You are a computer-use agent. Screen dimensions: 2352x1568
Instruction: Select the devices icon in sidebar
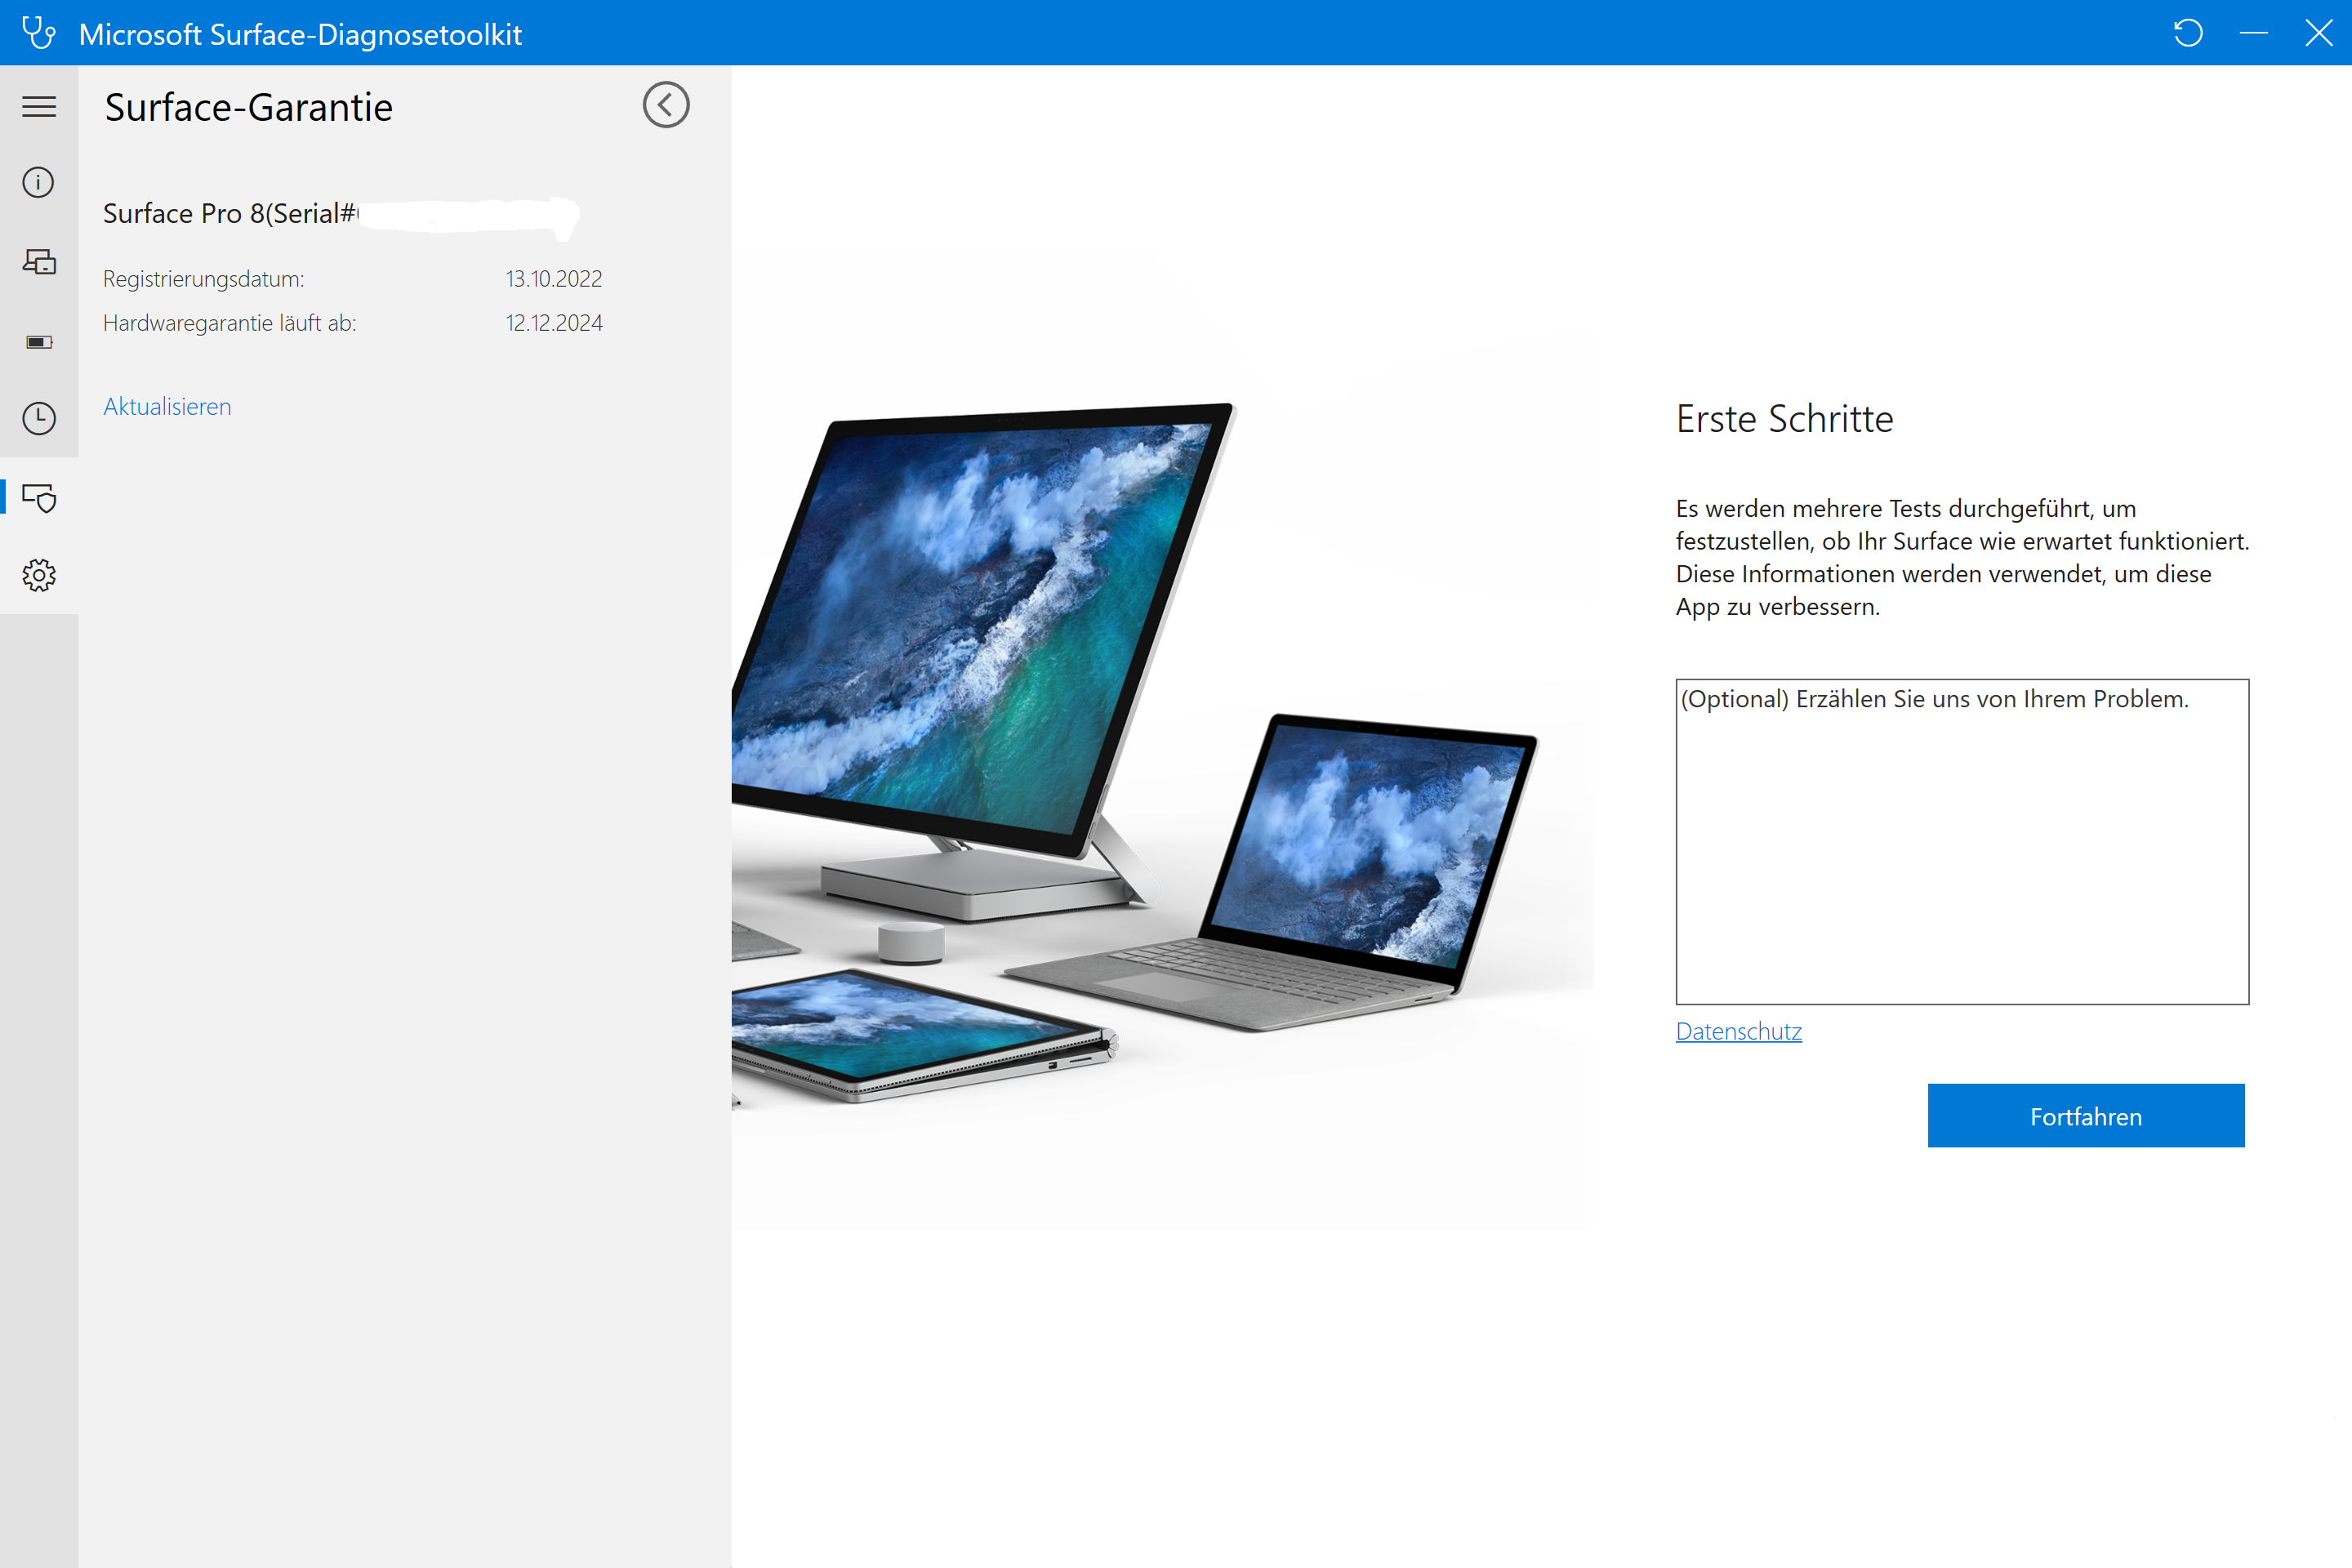(39, 262)
